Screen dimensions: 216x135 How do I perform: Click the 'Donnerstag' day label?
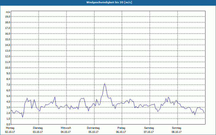[x=93, y=128]
